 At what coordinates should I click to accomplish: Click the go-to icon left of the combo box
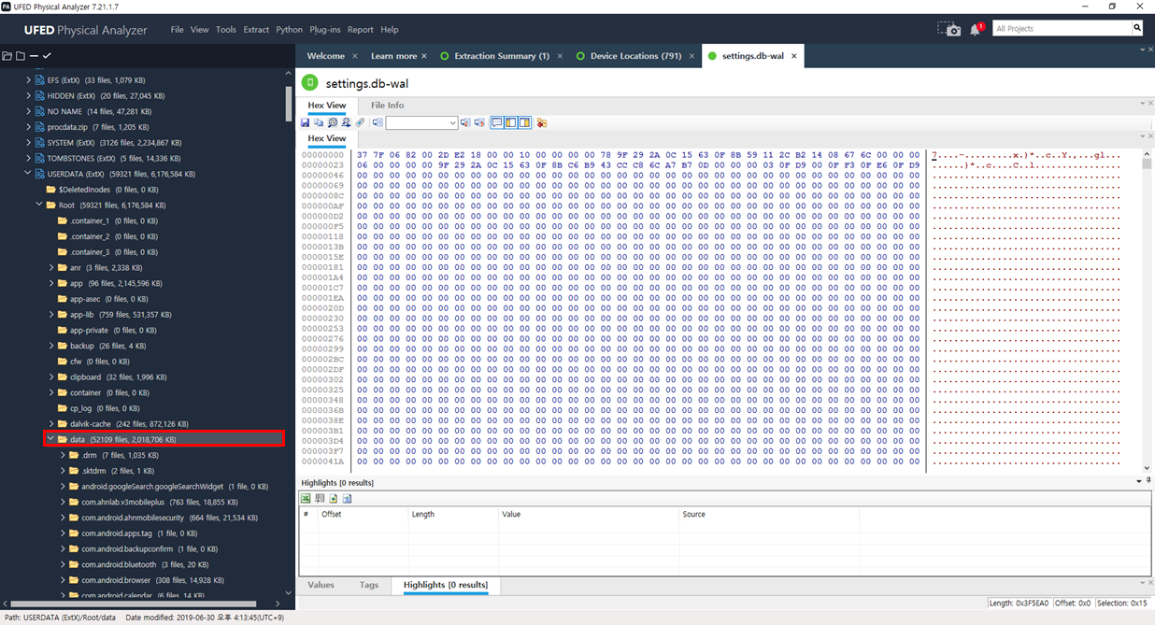point(378,122)
